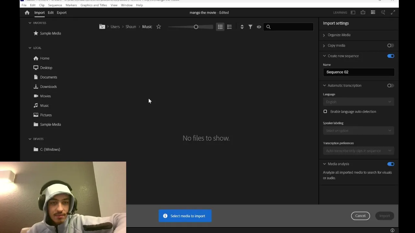Open the Sequence menu
Viewport: 415px width, 233px height.
(55, 5)
